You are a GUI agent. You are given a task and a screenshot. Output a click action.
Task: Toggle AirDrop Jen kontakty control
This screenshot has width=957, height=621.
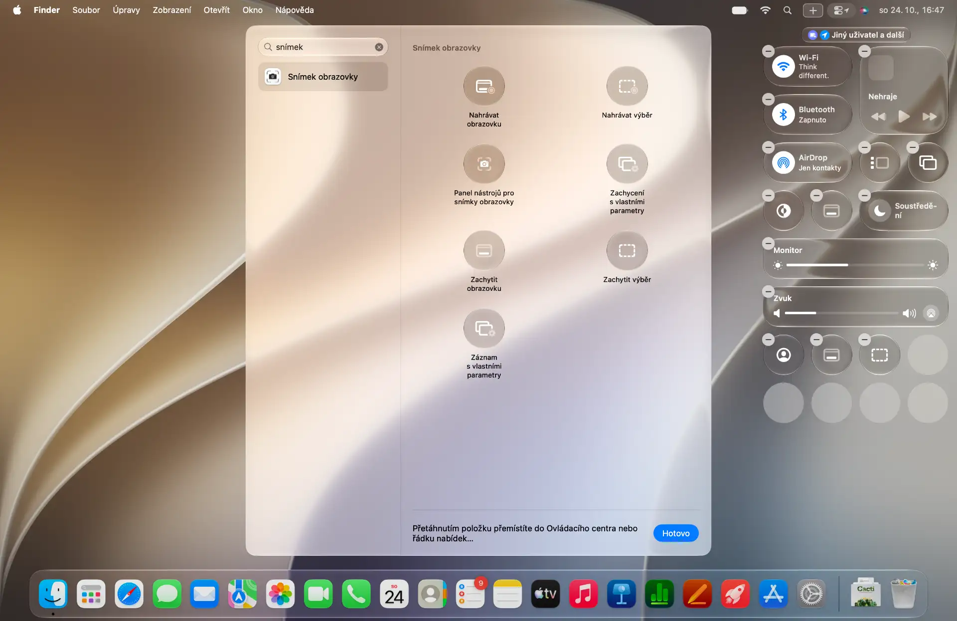[784, 162]
